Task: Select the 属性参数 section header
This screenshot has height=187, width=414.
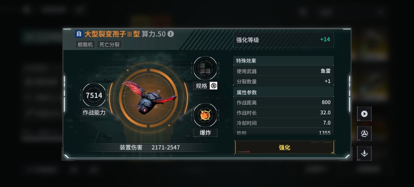Action: point(283,92)
